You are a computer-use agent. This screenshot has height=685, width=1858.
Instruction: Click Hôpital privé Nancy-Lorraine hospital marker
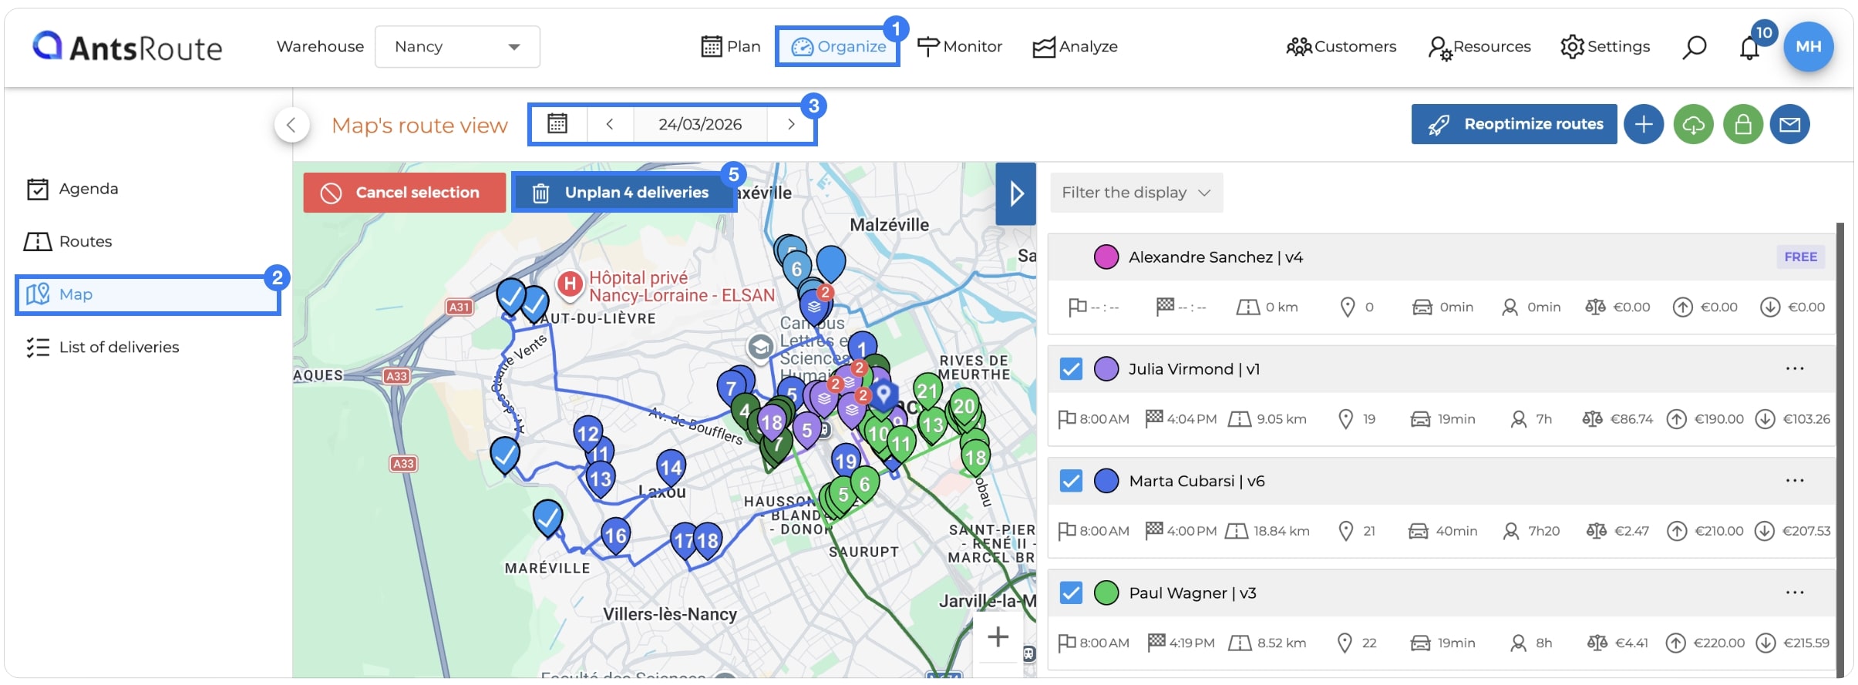[x=570, y=284]
